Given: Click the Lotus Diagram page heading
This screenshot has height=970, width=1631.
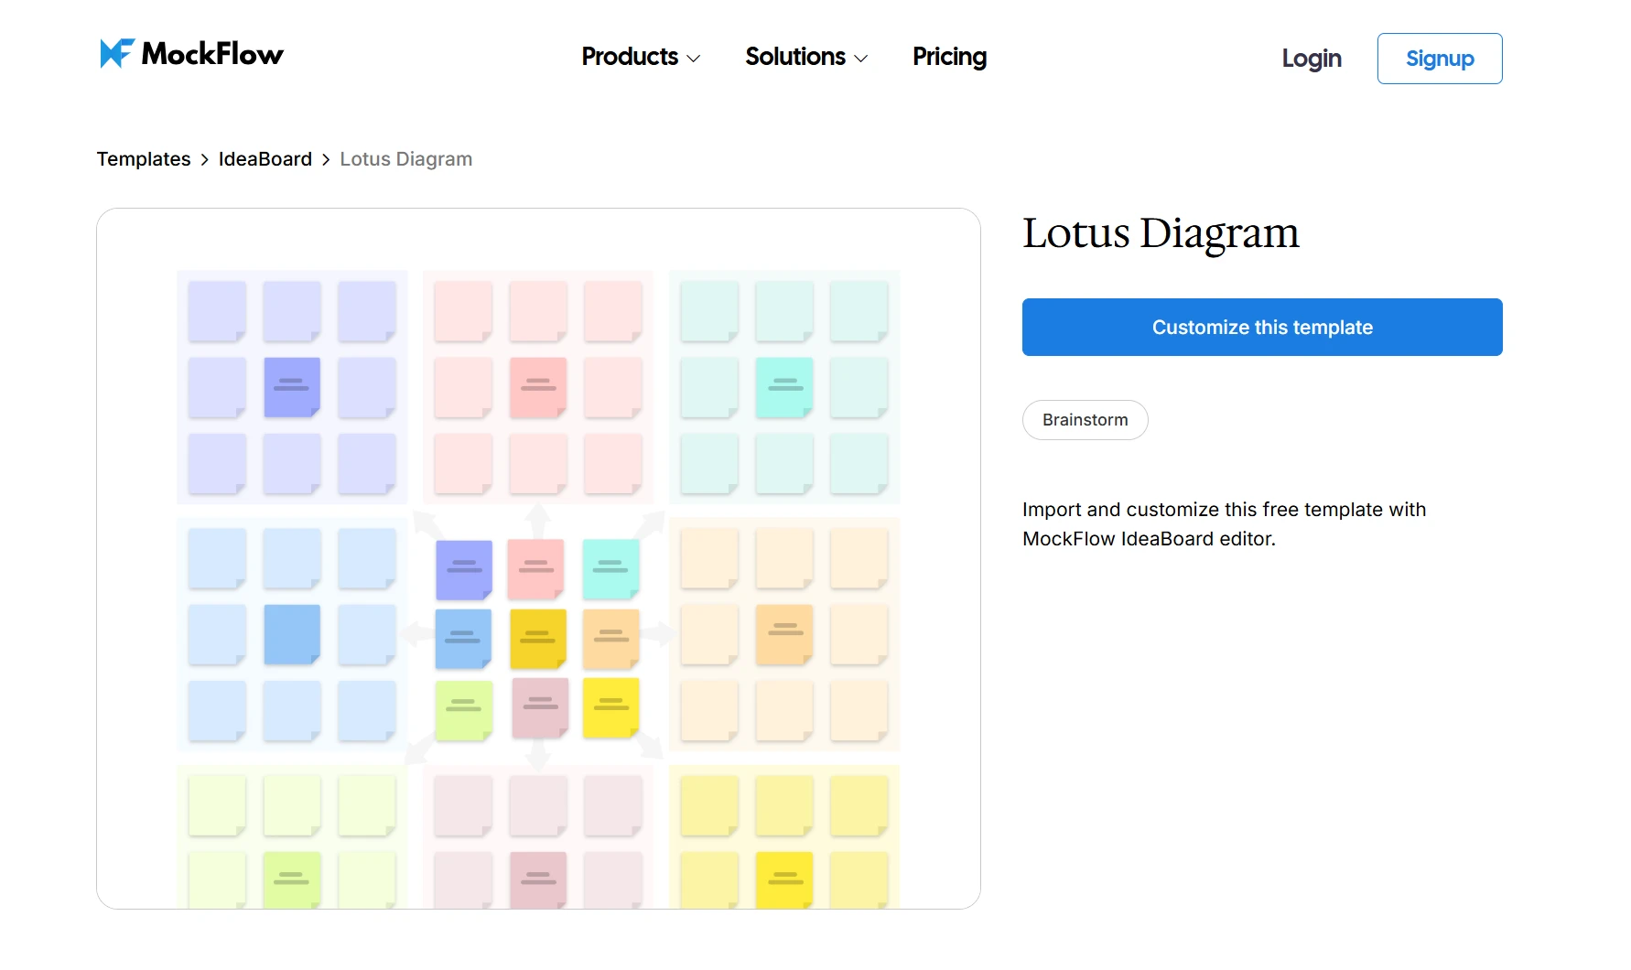Looking at the screenshot, I should tap(1161, 233).
